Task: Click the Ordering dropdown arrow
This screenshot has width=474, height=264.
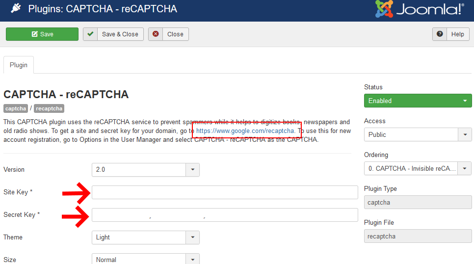Action: coord(465,168)
